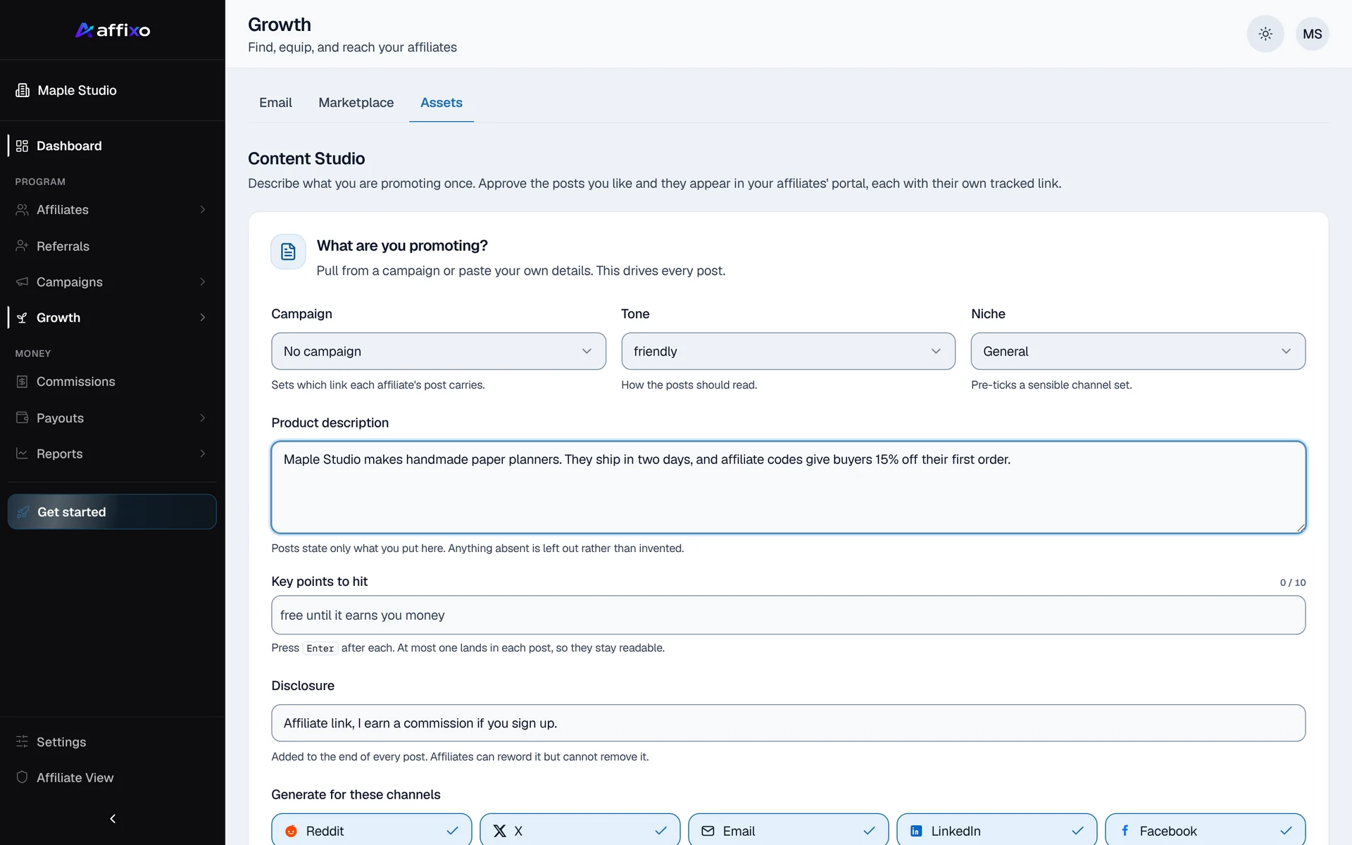Toggle the light/dark theme sun icon
Screen dimensions: 1352x845
pyautogui.click(x=1265, y=34)
